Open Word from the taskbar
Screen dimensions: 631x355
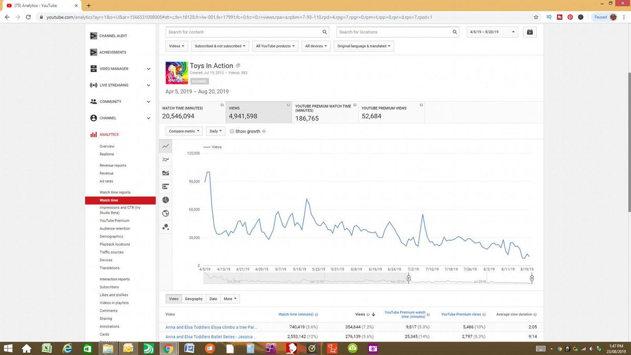coord(189,348)
